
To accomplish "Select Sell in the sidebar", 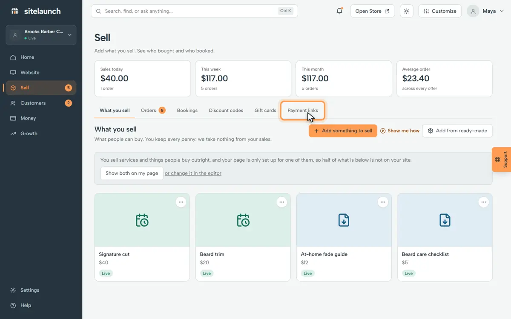I will coord(41,88).
